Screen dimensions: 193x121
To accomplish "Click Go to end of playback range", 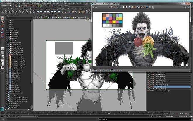I will click(x=192, y=113).
